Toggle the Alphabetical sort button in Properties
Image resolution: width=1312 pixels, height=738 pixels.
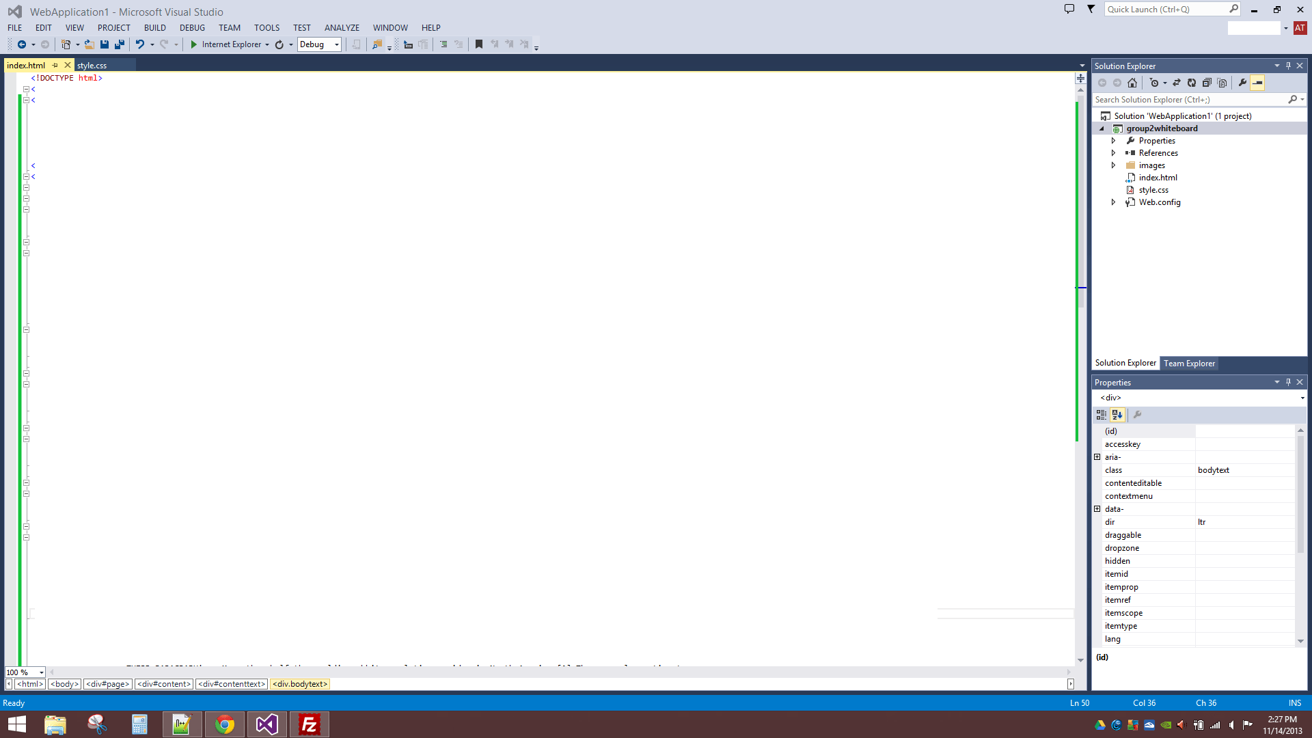pyautogui.click(x=1117, y=415)
